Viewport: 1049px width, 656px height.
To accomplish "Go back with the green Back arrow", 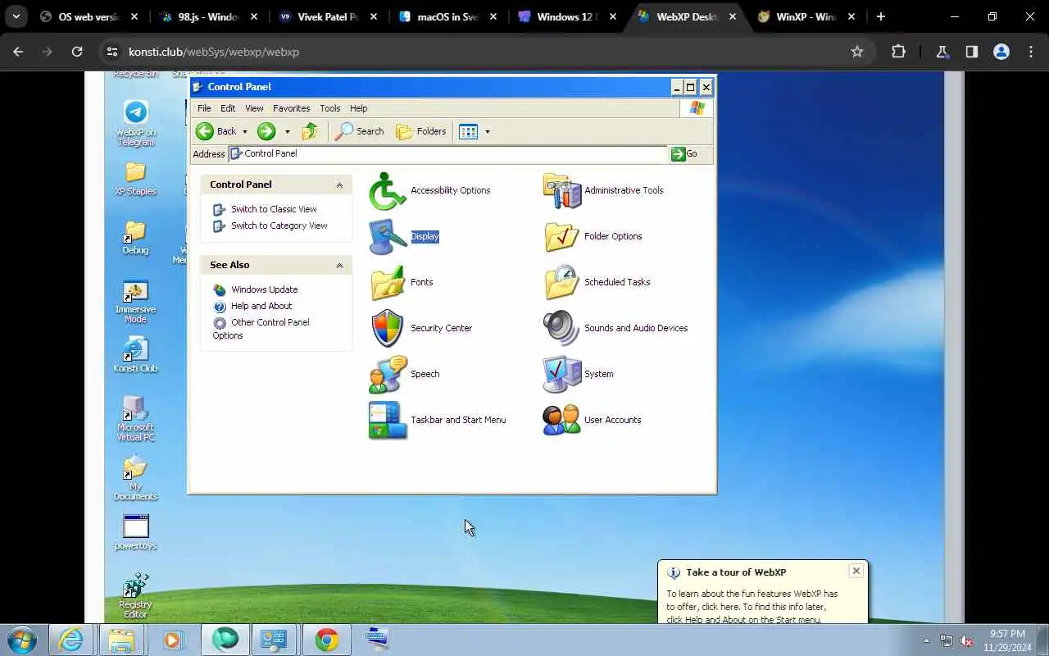I will click(x=205, y=131).
